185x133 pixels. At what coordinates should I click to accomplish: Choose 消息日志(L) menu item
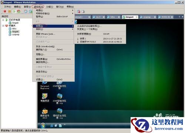54,72
